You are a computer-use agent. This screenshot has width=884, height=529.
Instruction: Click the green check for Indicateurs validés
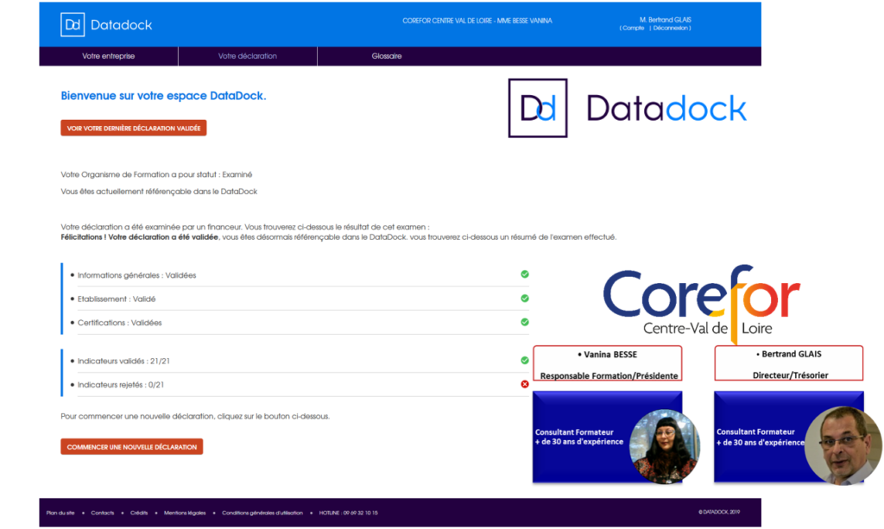(x=525, y=361)
